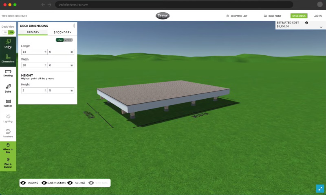This screenshot has width=326, height=195.
Task: Switch deck view to 2D
Action: point(5,32)
